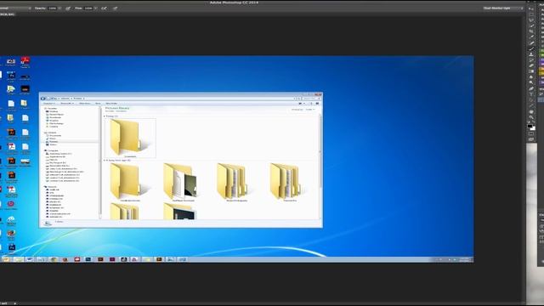Select the Path Selection tool
Image resolution: width=544 pixels, height=306 pixels.
click(531, 100)
